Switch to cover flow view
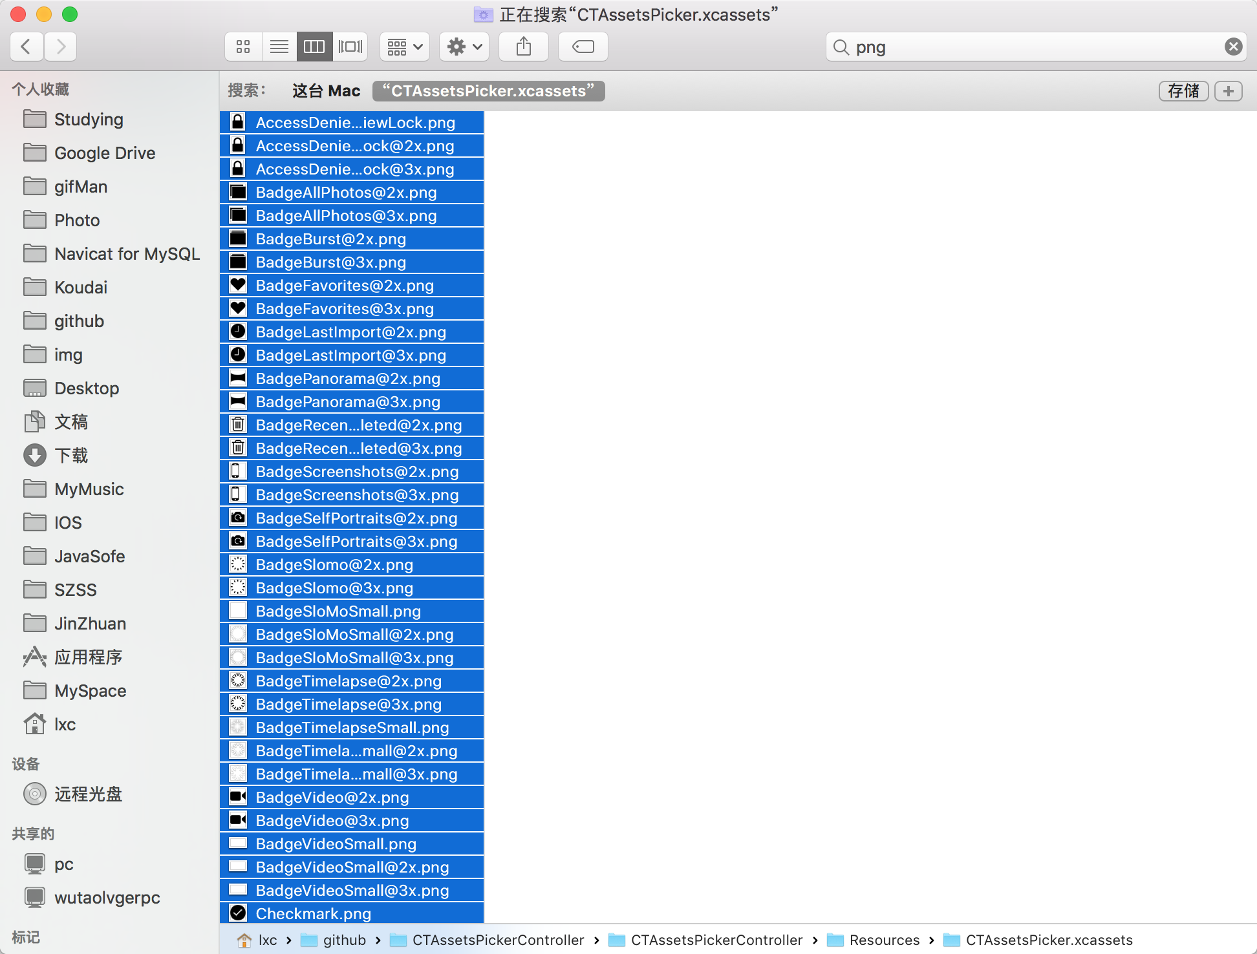1257x954 pixels. (x=350, y=47)
